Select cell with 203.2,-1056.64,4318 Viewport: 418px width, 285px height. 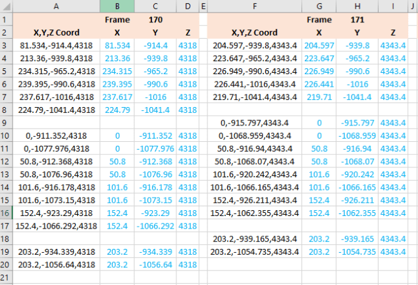click(56, 265)
